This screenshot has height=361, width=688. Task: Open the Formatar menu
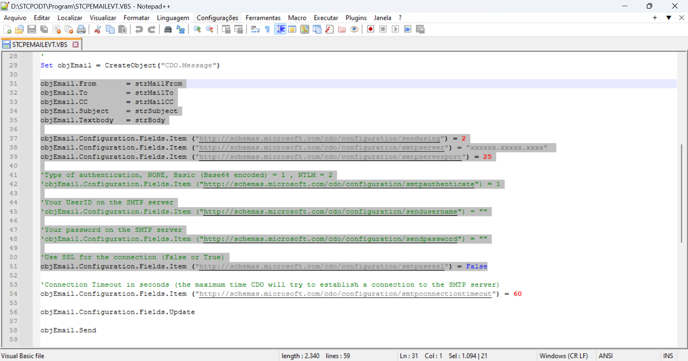(137, 18)
